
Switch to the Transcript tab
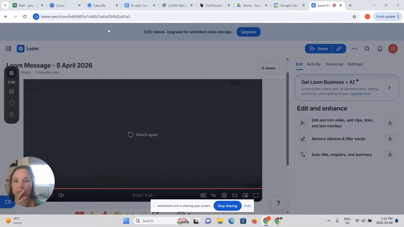(334, 64)
